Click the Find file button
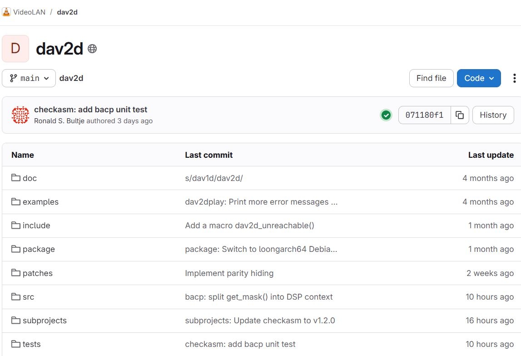The image size is (521, 356). coord(431,78)
